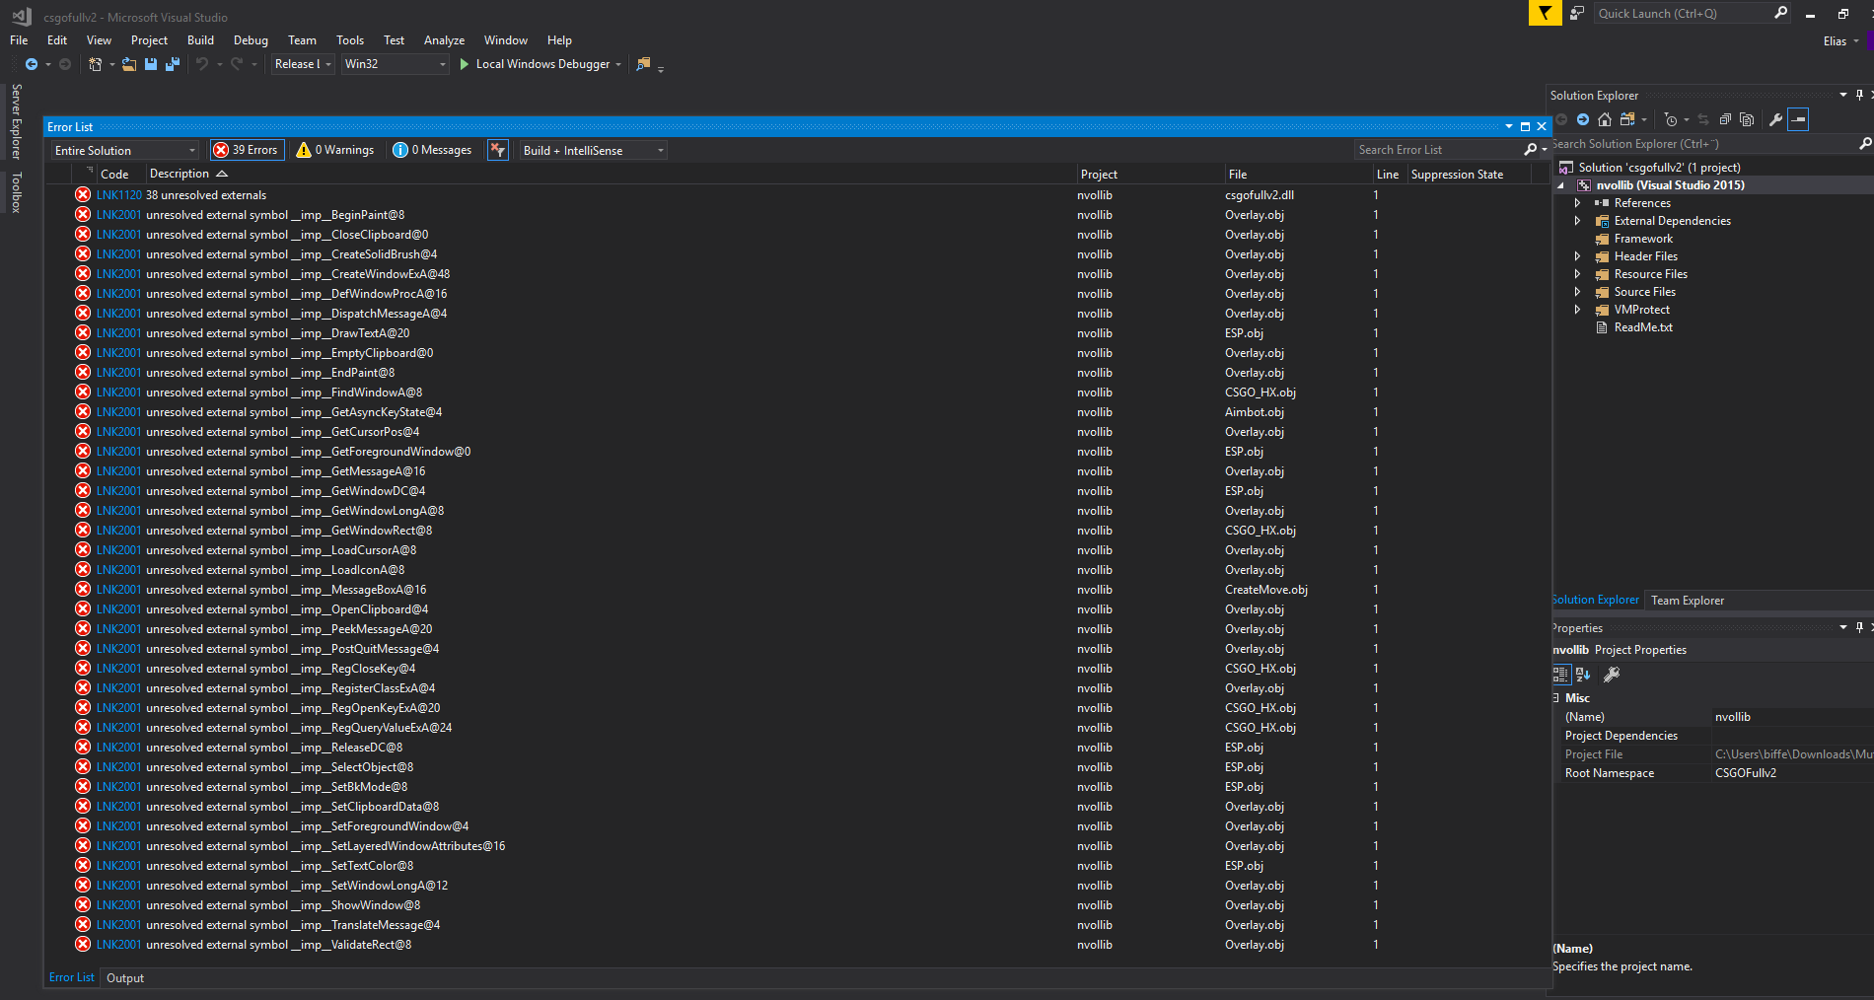Click the Pending Changes Filter clock icon
The image size is (1874, 1000).
1670,119
